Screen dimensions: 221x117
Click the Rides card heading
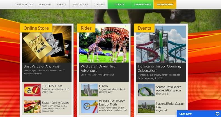click(86, 28)
